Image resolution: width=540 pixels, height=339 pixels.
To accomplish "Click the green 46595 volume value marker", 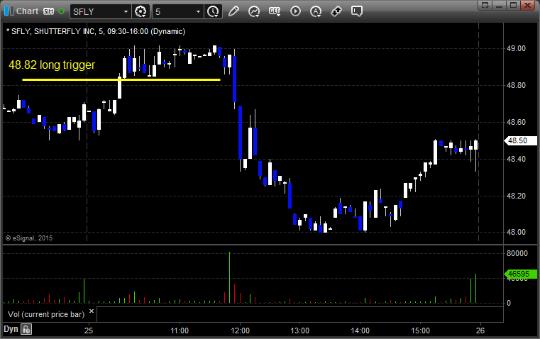I will [x=520, y=274].
